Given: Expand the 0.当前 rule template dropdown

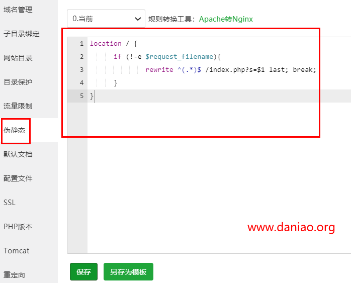Looking at the screenshot, I should (106, 19).
